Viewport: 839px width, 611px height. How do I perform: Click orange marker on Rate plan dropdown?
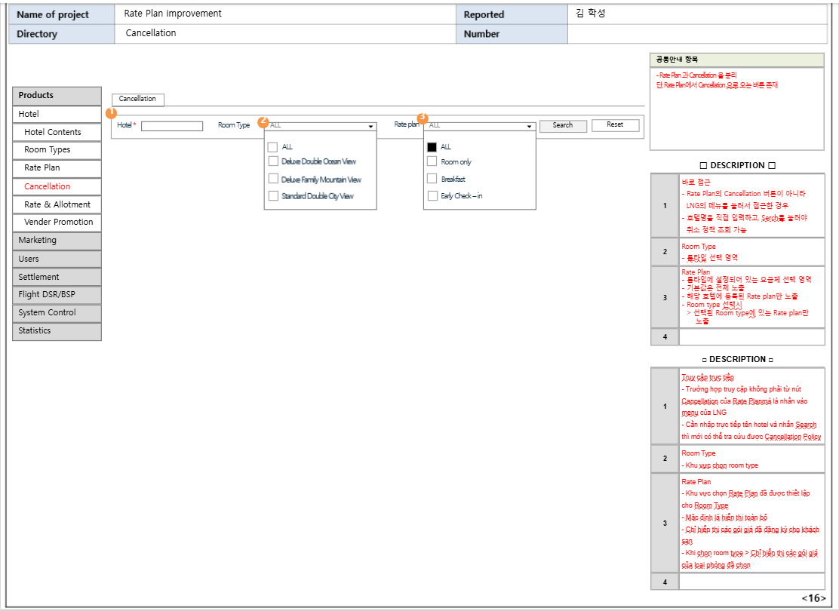pos(423,118)
